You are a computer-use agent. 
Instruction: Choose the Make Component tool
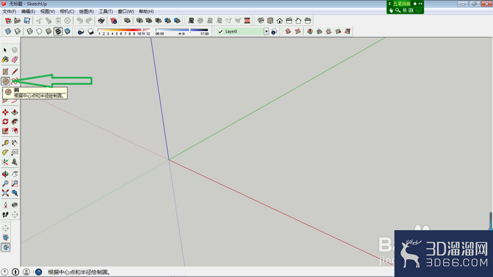pos(15,50)
